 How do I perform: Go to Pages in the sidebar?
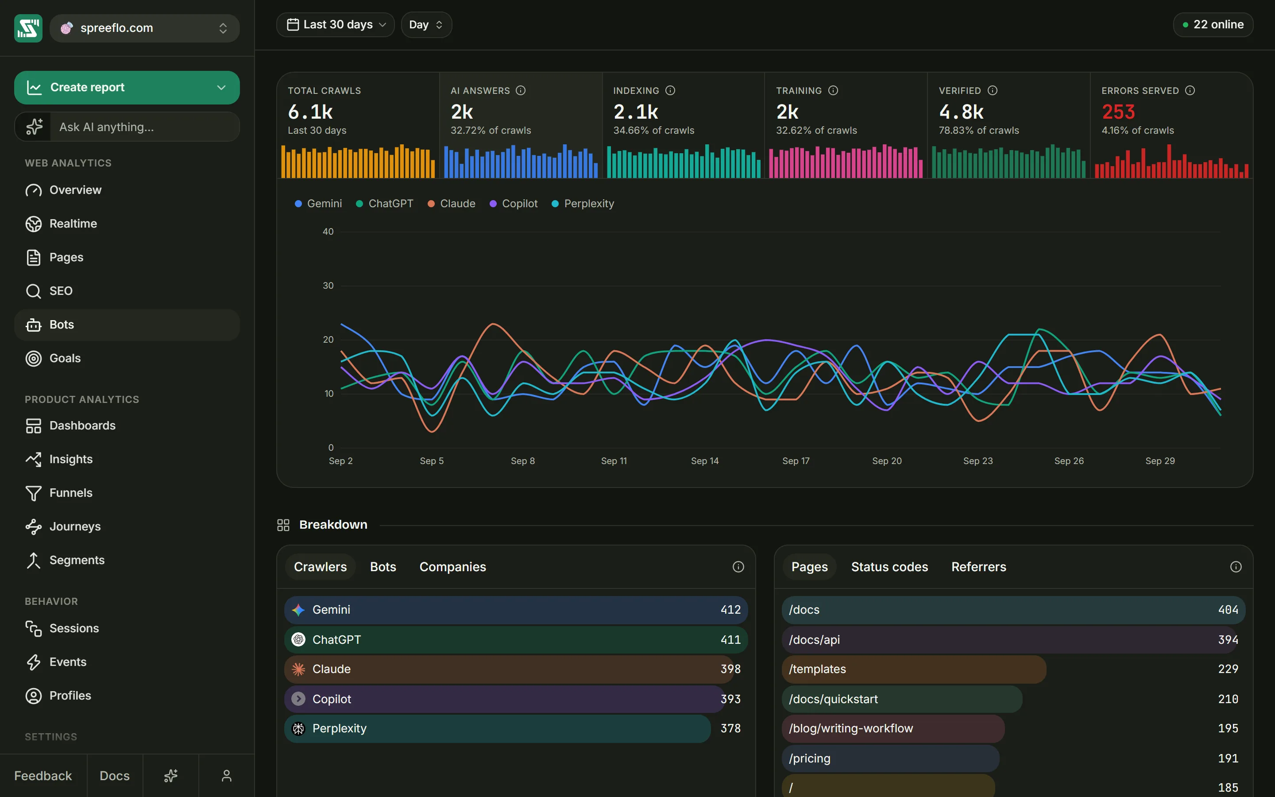pos(127,257)
